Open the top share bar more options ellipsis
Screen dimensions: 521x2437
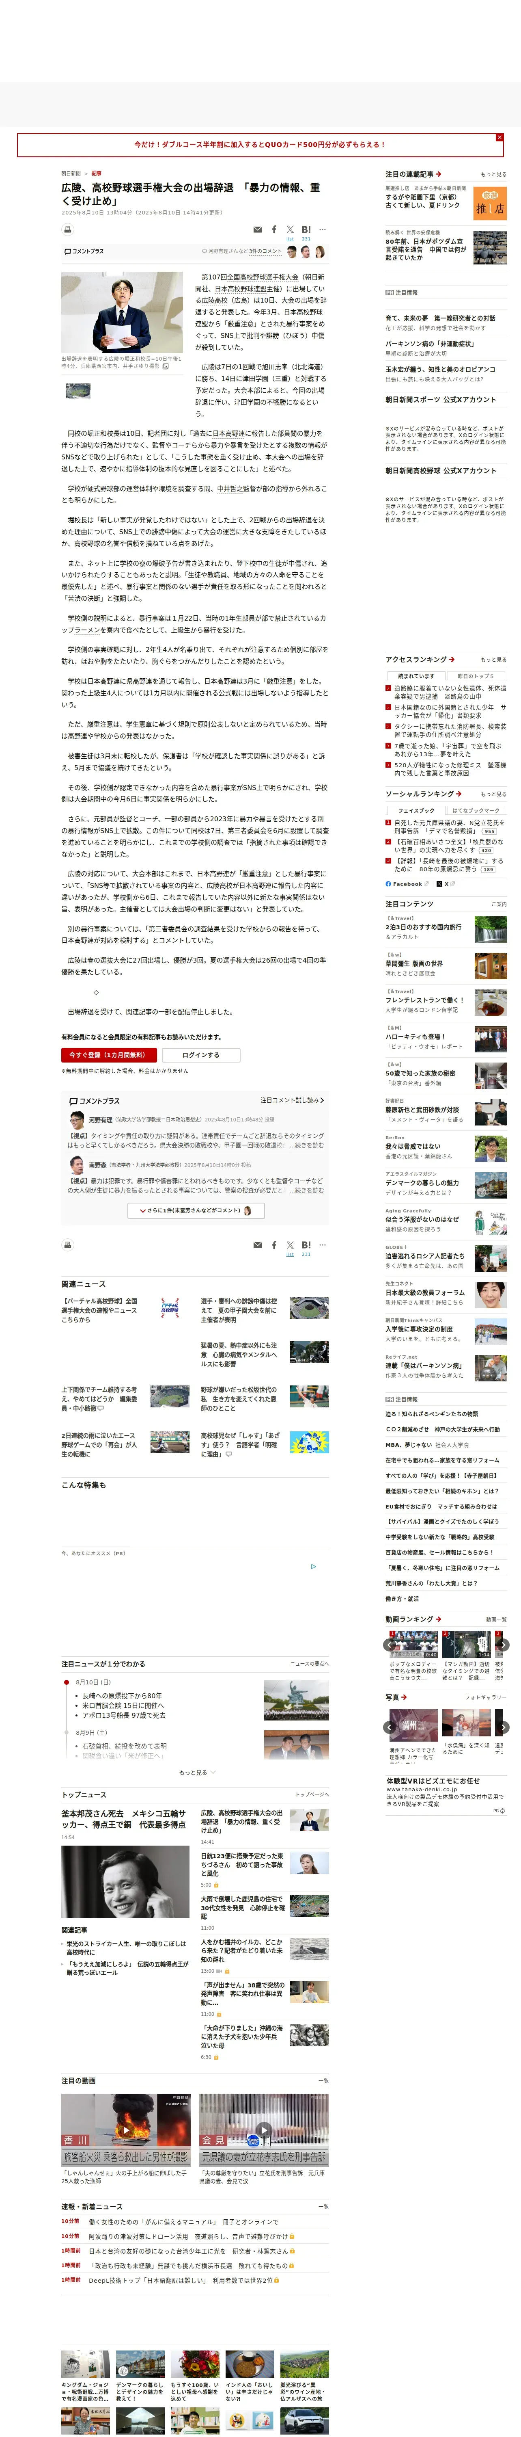click(323, 229)
